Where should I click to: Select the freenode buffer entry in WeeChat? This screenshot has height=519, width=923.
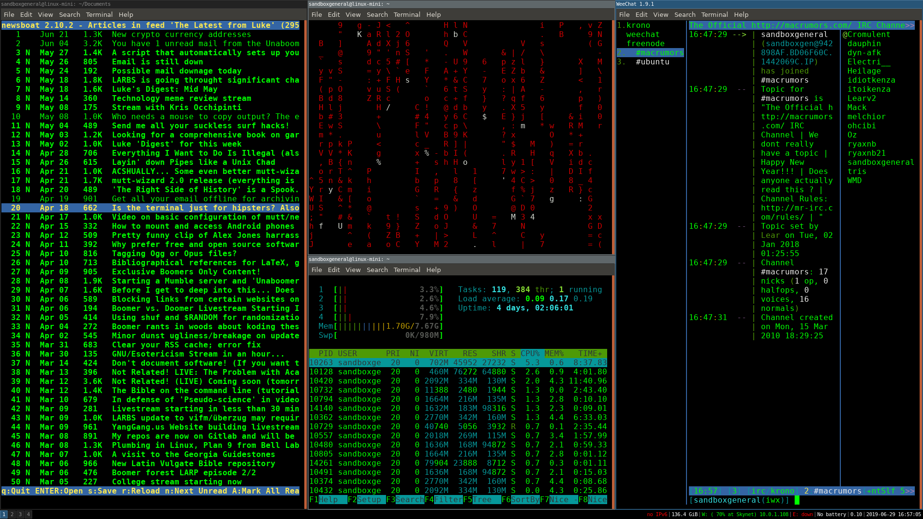click(645, 44)
